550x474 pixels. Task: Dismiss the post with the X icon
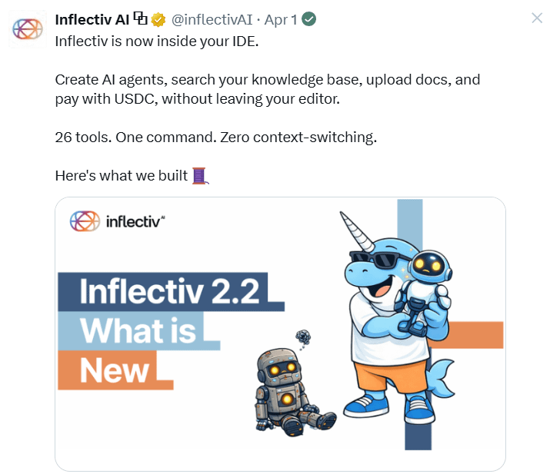tap(537, 18)
